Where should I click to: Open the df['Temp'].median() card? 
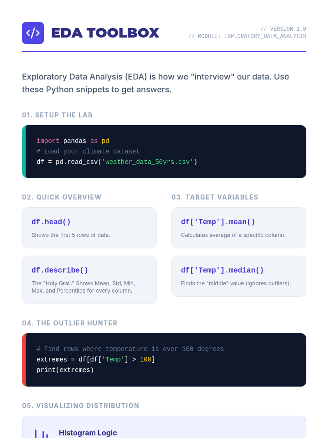pyautogui.click(x=239, y=276)
